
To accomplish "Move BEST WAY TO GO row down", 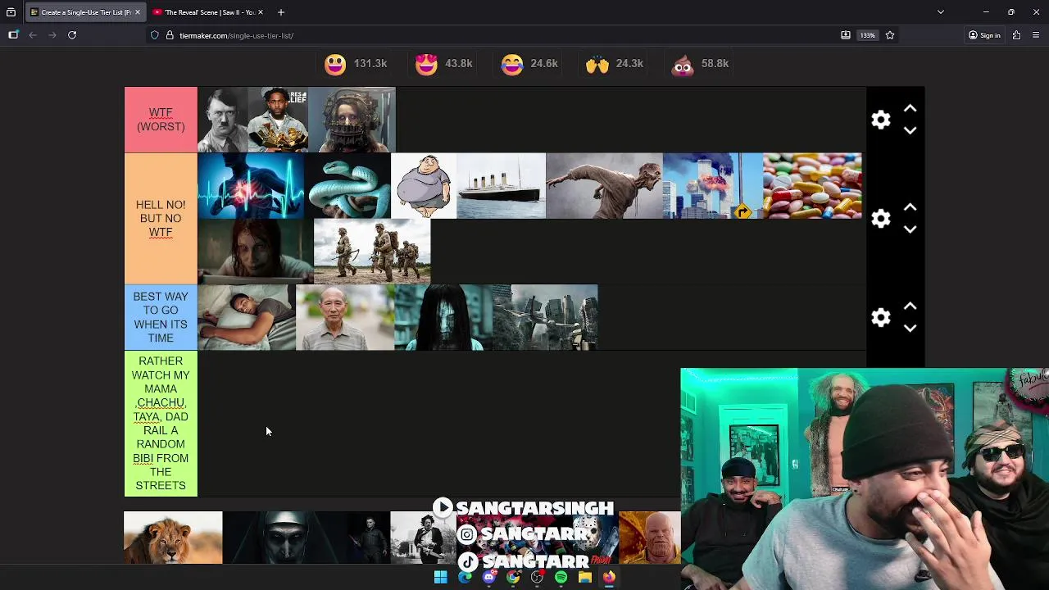I will click(910, 328).
